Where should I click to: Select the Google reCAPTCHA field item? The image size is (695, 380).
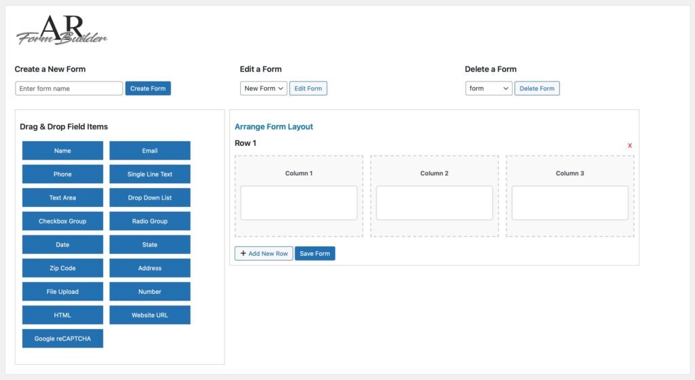[x=62, y=339]
